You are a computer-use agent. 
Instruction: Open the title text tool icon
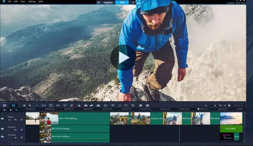click(133, 105)
